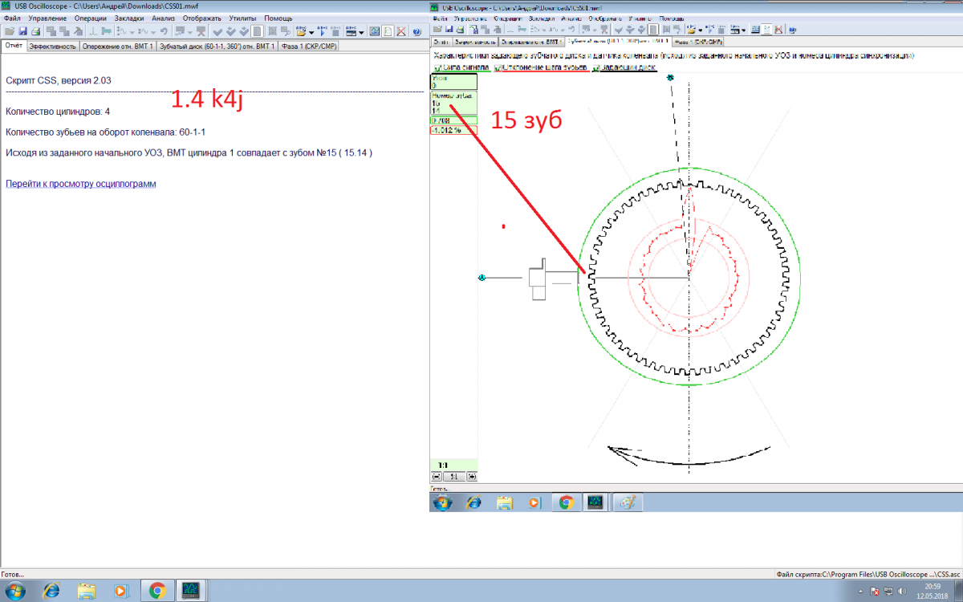Image resolution: width=963 pixels, height=602 pixels.
Task: Follow the 'Перейти к просмотру осциллограмм' link
Action: point(81,184)
